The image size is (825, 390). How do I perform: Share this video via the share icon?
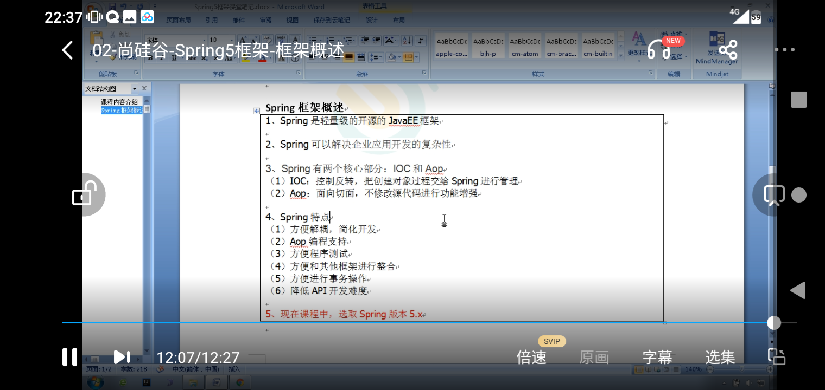pos(728,50)
